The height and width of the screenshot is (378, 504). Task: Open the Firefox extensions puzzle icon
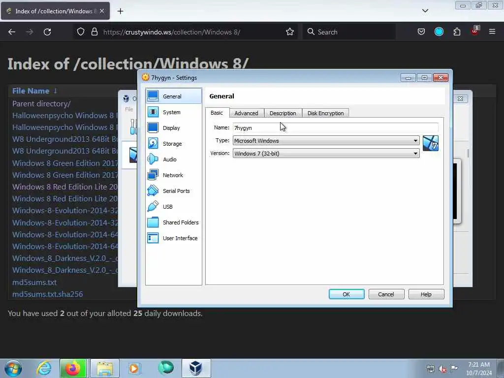[x=457, y=32]
